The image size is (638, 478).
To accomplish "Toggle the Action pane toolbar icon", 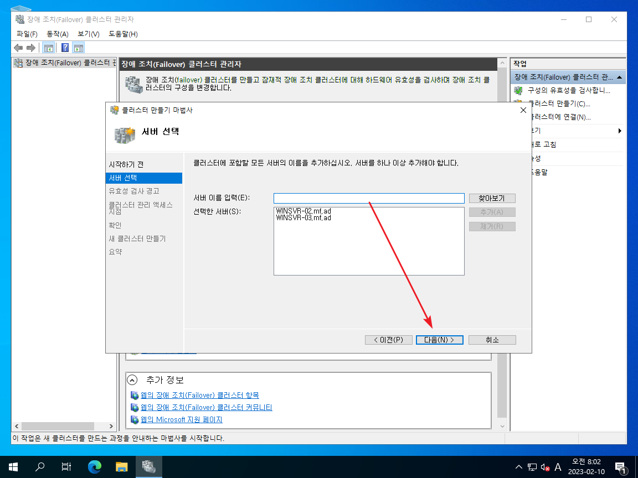I will click(79, 48).
